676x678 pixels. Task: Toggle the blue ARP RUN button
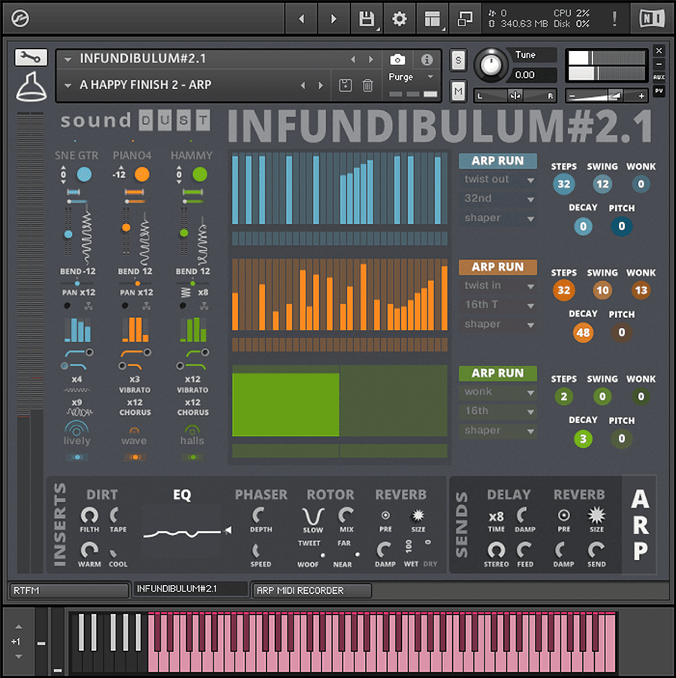pos(497,161)
